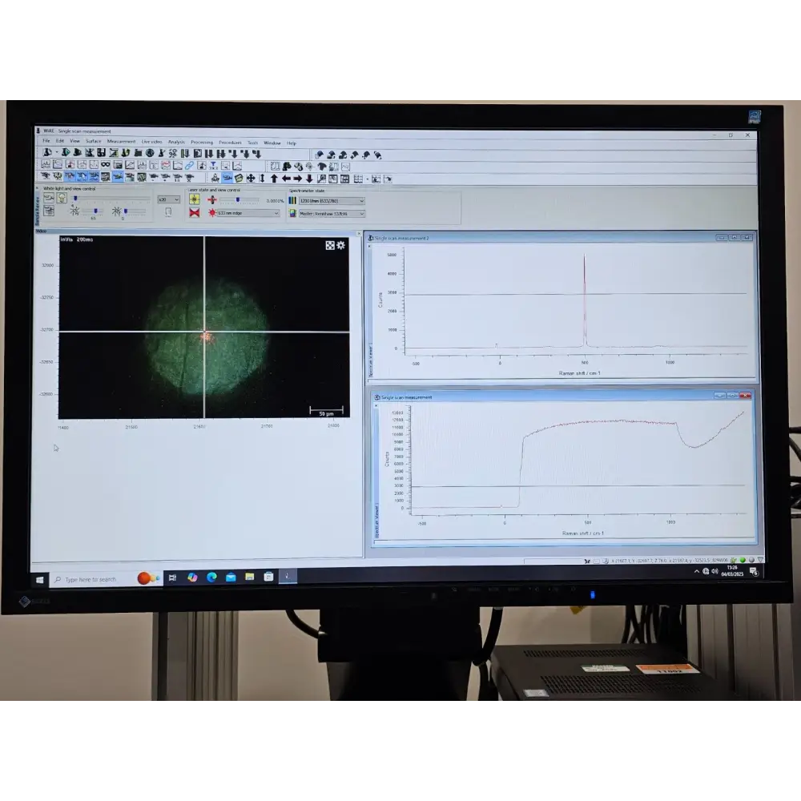Open the laser shutter via red shutter icon
The image size is (801, 801).
click(x=195, y=213)
